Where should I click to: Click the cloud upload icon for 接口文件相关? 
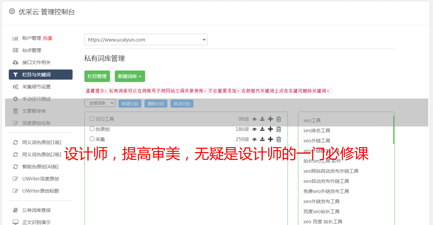[x=16, y=62]
